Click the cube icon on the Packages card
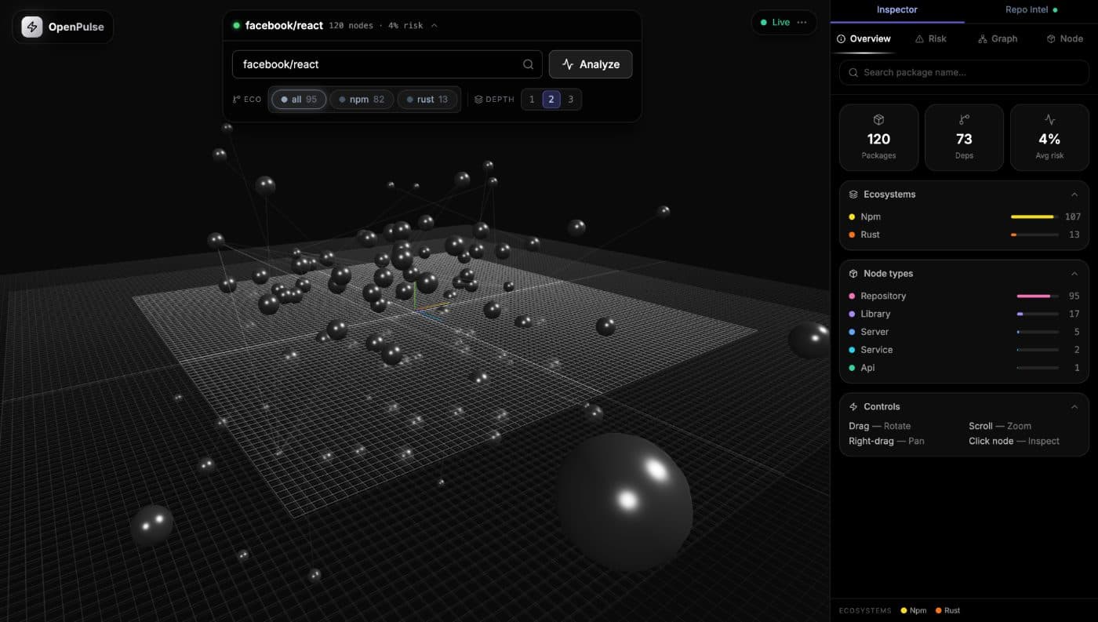This screenshot has width=1098, height=622. pyautogui.click(x=878, y=120)
